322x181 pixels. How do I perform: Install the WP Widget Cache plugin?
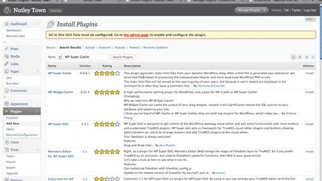(x=309, y=92)
